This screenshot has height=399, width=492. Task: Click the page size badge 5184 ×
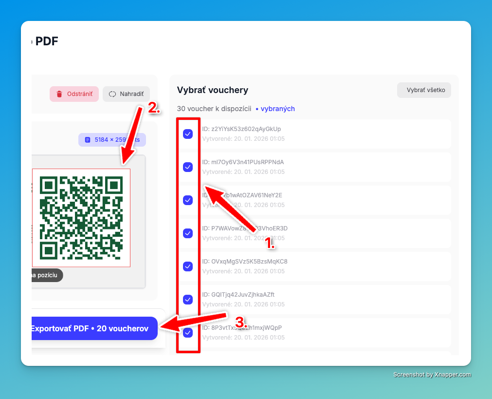112,140
